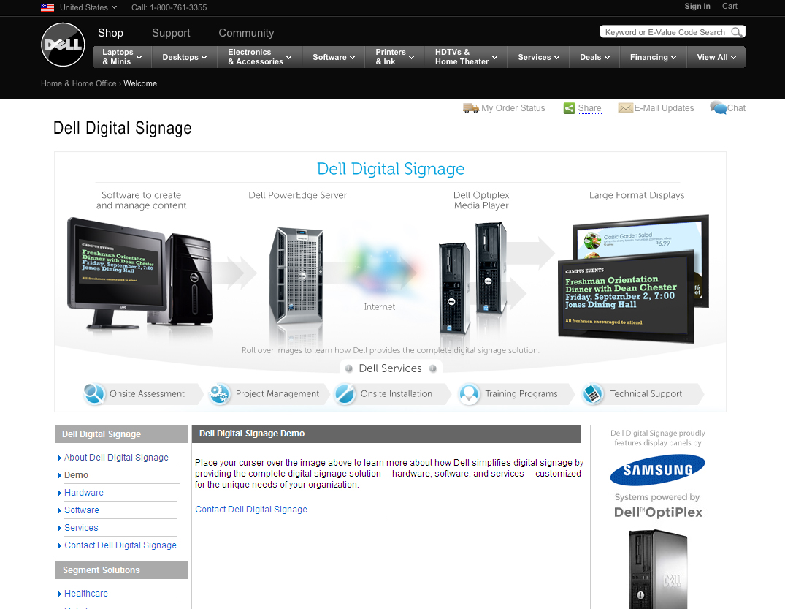Click the Technical Support icon
785x609 pixels.
pos(593,394)
